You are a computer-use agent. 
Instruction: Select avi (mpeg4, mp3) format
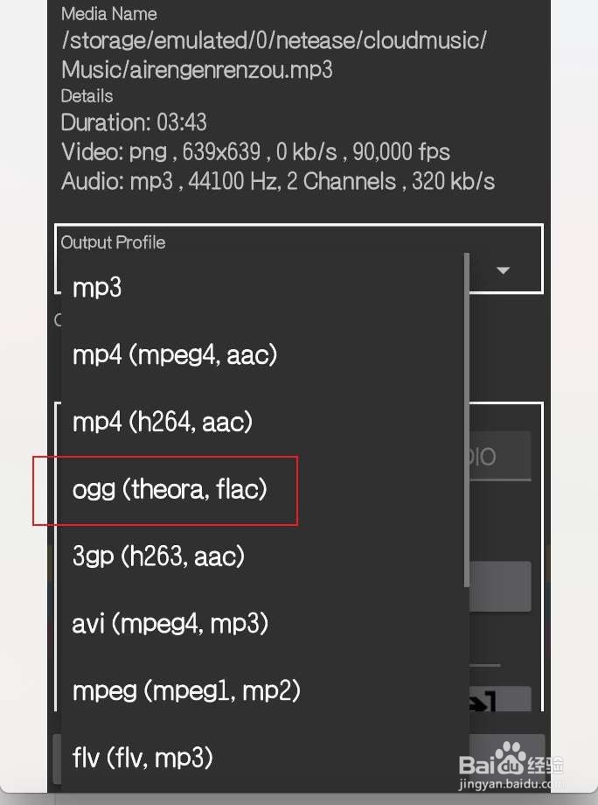pyautogui.click(x=265, y=623)
